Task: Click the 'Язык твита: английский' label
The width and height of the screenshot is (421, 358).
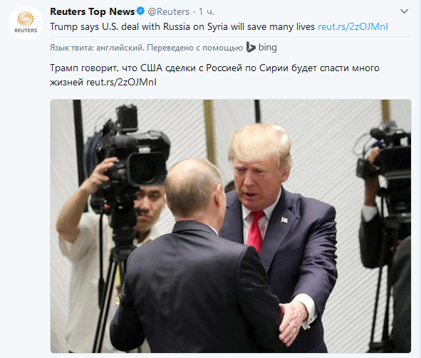Action: click(x=97, y=48)
